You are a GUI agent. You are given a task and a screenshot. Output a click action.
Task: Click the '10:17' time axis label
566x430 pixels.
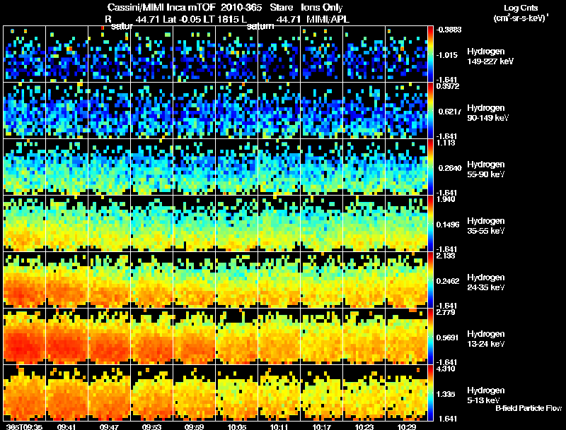coord(321,426)
